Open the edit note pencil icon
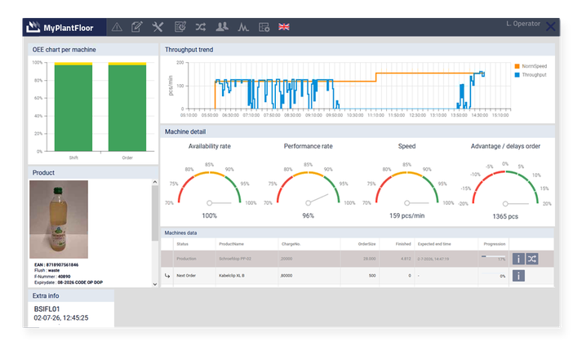The image size is (582, 346). (x=136, y=27)
